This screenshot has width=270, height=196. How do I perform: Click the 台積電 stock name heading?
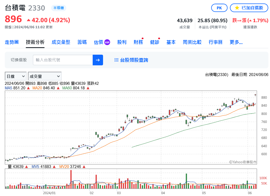pos(15,8)
